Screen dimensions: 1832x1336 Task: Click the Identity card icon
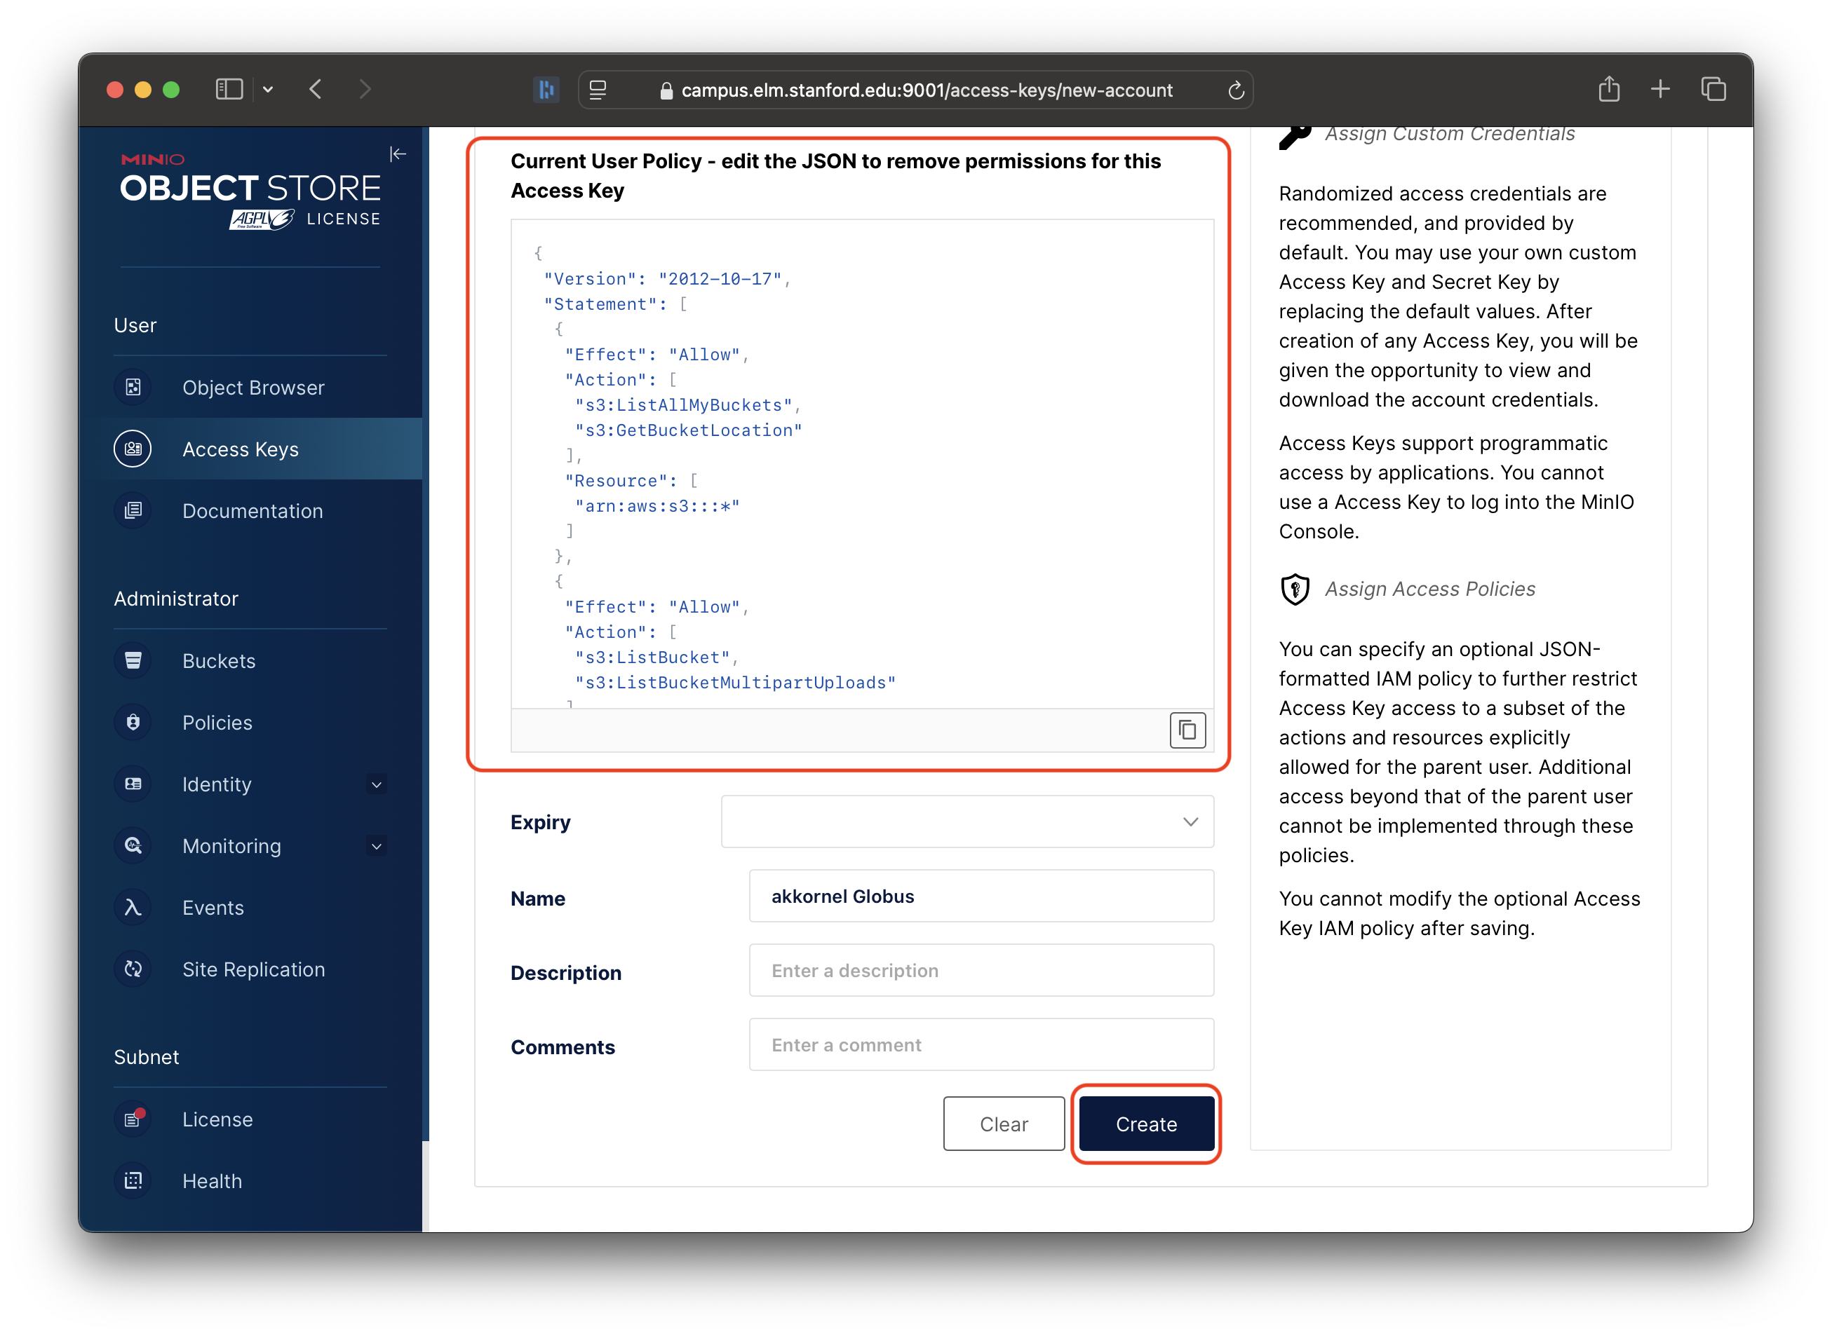(133, 784)
